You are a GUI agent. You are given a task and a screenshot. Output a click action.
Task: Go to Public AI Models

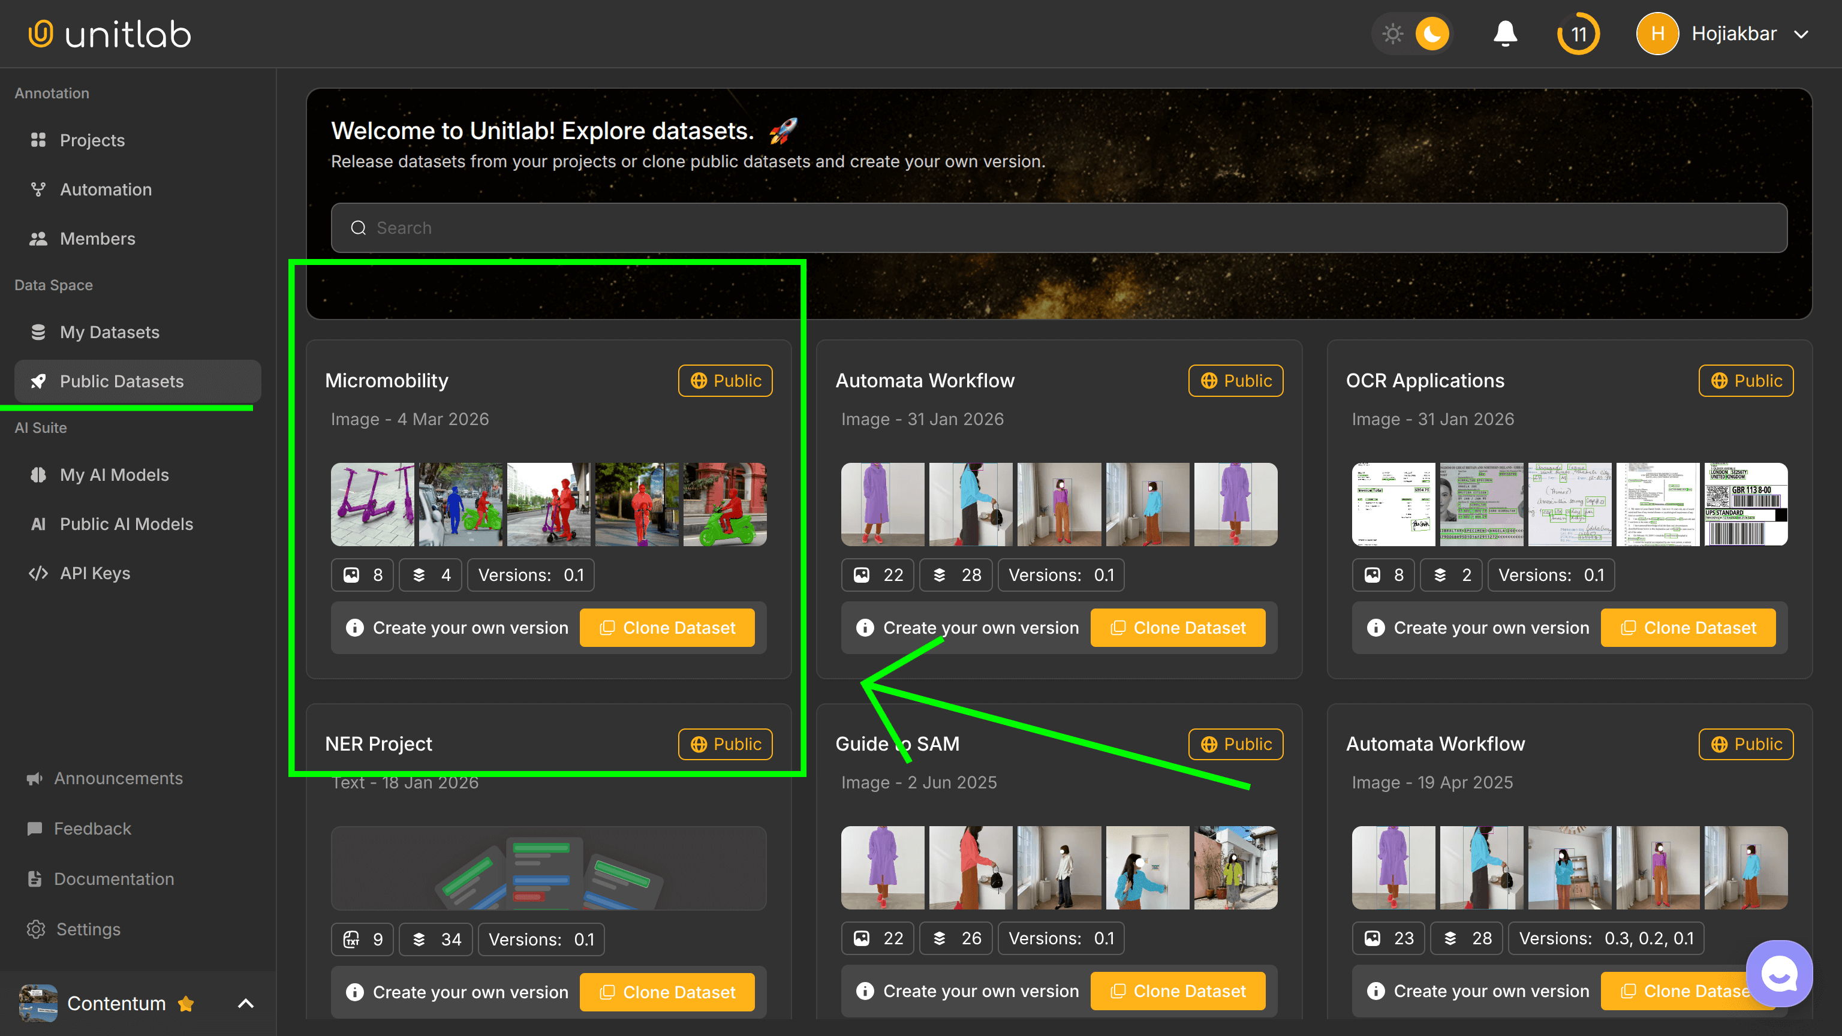[x=126, y=524]
